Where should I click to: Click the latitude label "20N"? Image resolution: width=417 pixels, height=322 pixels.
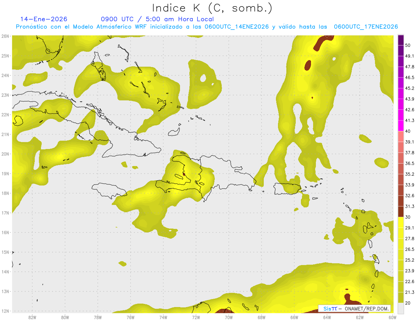click(5, 154)
